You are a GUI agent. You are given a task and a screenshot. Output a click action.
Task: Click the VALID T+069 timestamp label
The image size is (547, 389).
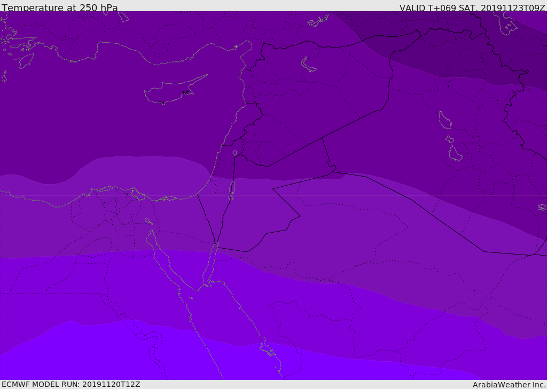click(x=472, y=7)
